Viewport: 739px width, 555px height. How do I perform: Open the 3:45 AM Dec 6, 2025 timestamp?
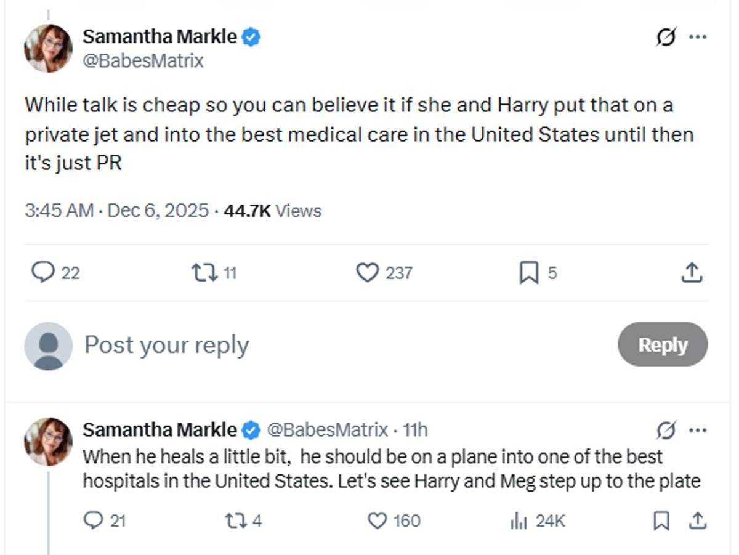pyautogui.click(x=117, y=211)
